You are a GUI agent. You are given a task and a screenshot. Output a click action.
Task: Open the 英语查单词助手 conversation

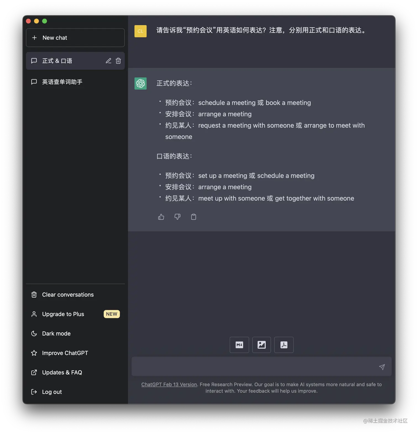(75, 82)
